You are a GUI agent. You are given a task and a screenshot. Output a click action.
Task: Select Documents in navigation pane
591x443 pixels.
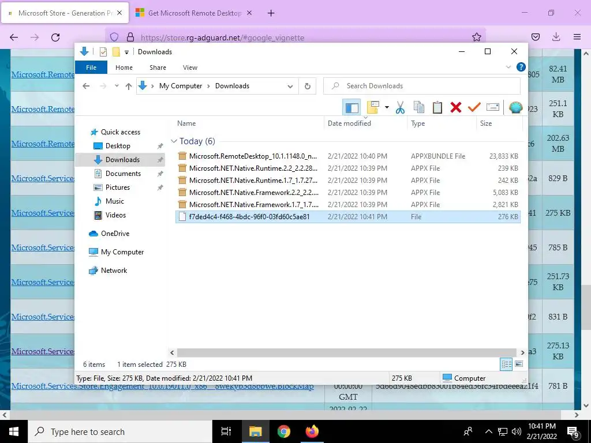click(x=123, y=173)
